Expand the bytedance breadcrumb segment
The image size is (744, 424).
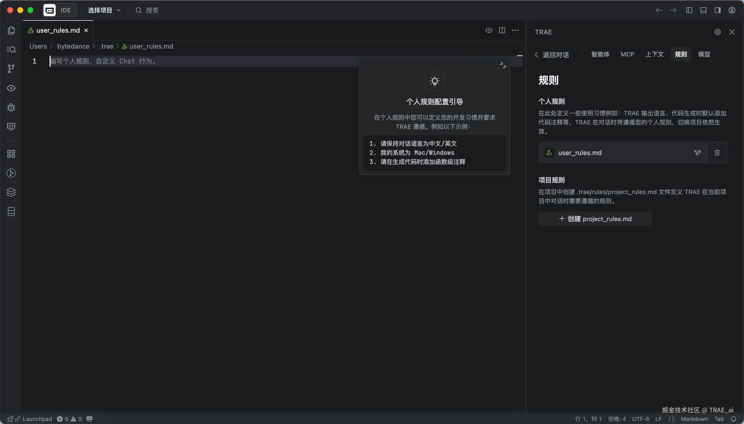tap(73, 46)
